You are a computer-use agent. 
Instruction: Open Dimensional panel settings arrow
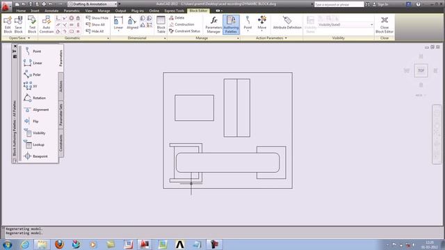pyautogui.click(x=165, y=38)
